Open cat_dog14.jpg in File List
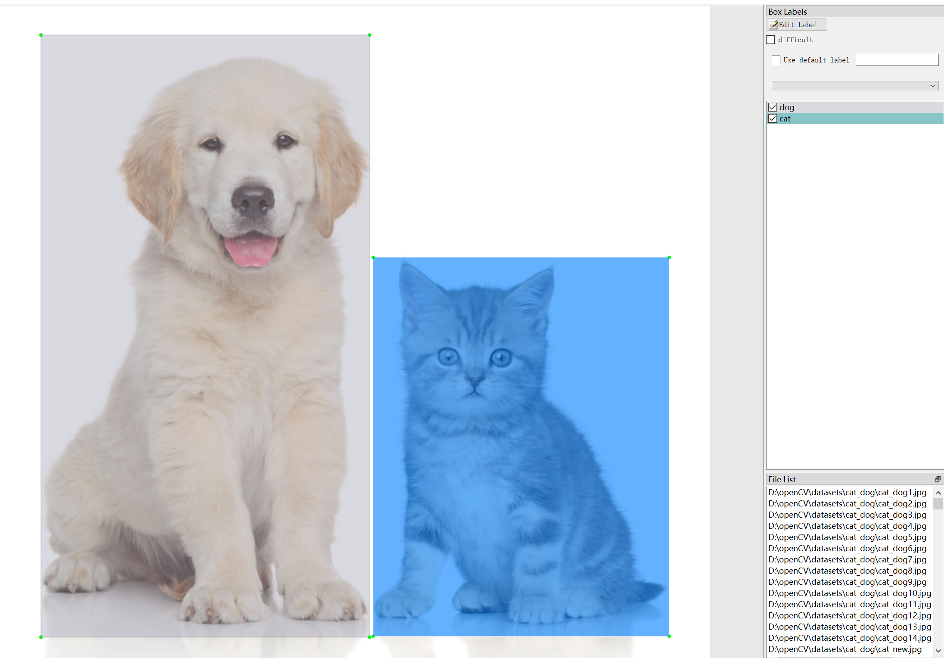The image size is (944, 658). pyautogui.click(x=850, y=638)
